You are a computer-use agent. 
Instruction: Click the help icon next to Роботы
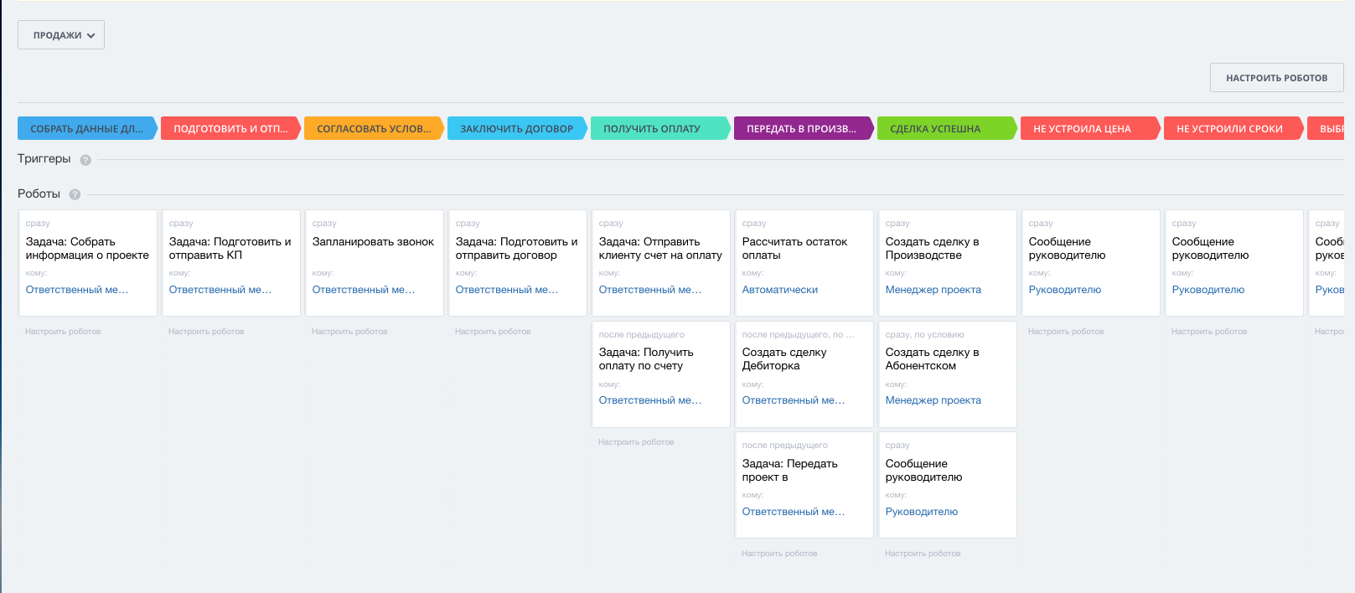point(75,194)
